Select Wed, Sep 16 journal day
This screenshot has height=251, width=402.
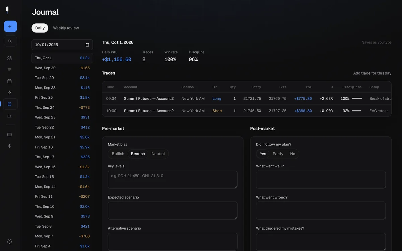[x=62, y=167]
